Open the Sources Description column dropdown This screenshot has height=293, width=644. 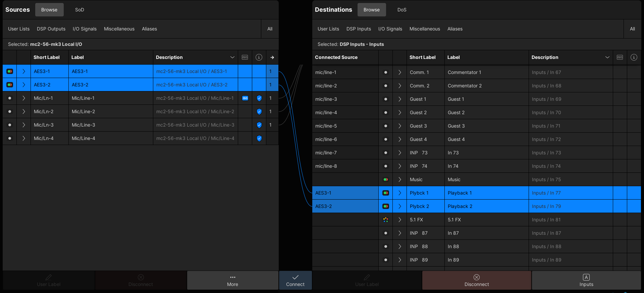232,57
